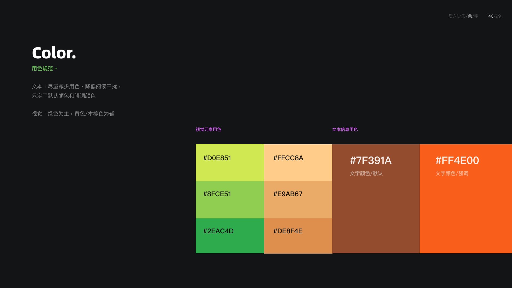Open the 质 section in top navigation
This screenshot has height=288, width=512.
click(450, 16)
